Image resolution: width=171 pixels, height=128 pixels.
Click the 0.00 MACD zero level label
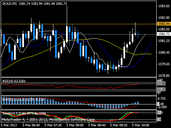(160, 104)
